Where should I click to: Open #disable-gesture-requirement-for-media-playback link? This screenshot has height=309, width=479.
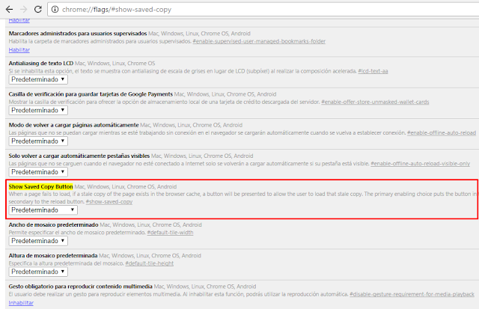pyautogui.click(x=412, y=294)
